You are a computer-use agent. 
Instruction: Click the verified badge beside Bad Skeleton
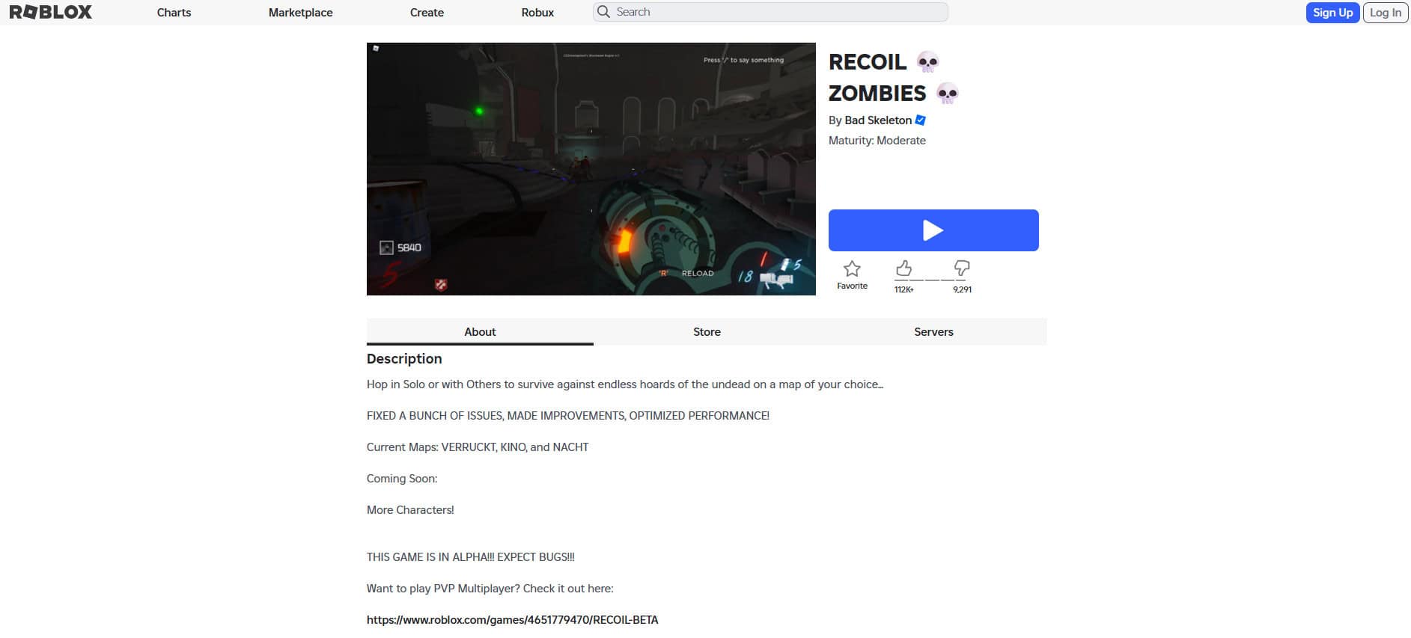(x=921, y=120)
